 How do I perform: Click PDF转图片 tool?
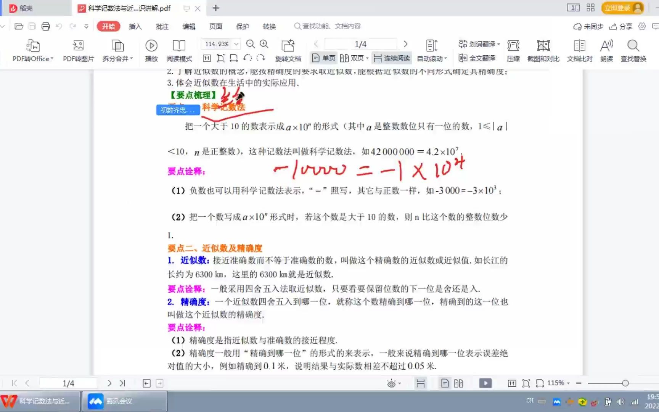pyautogui.click(x=78, y=50)
